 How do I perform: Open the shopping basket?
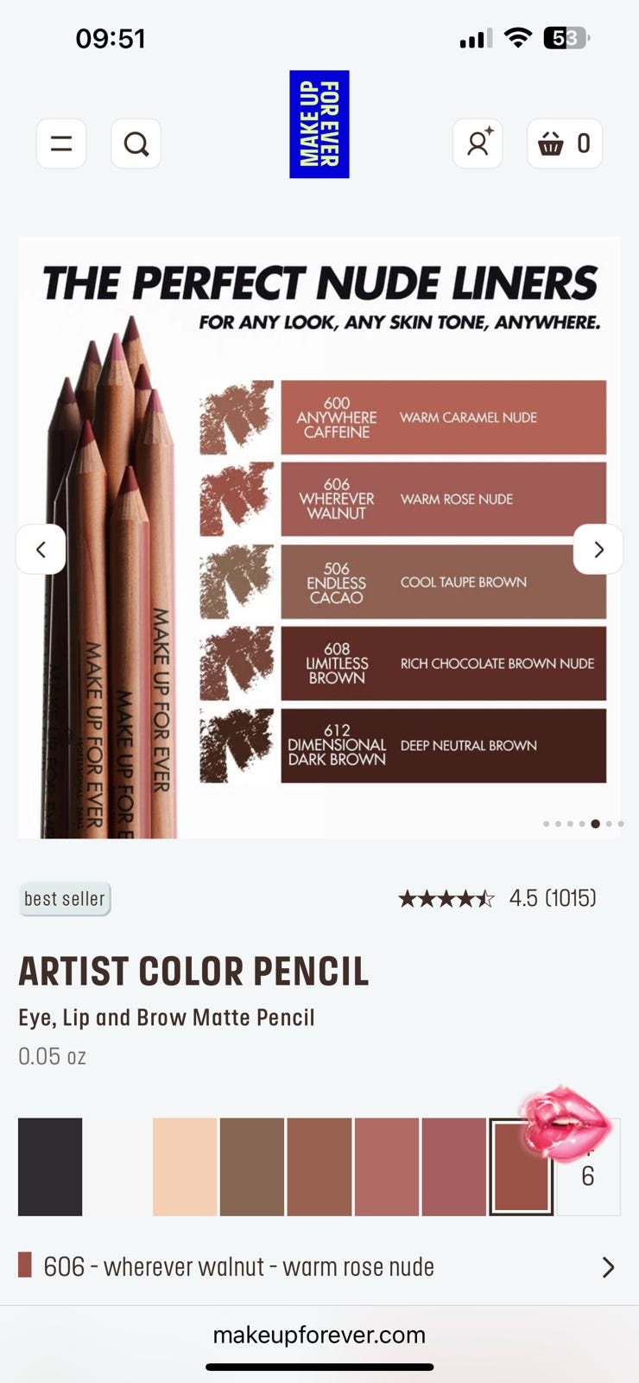coord(565,143)
